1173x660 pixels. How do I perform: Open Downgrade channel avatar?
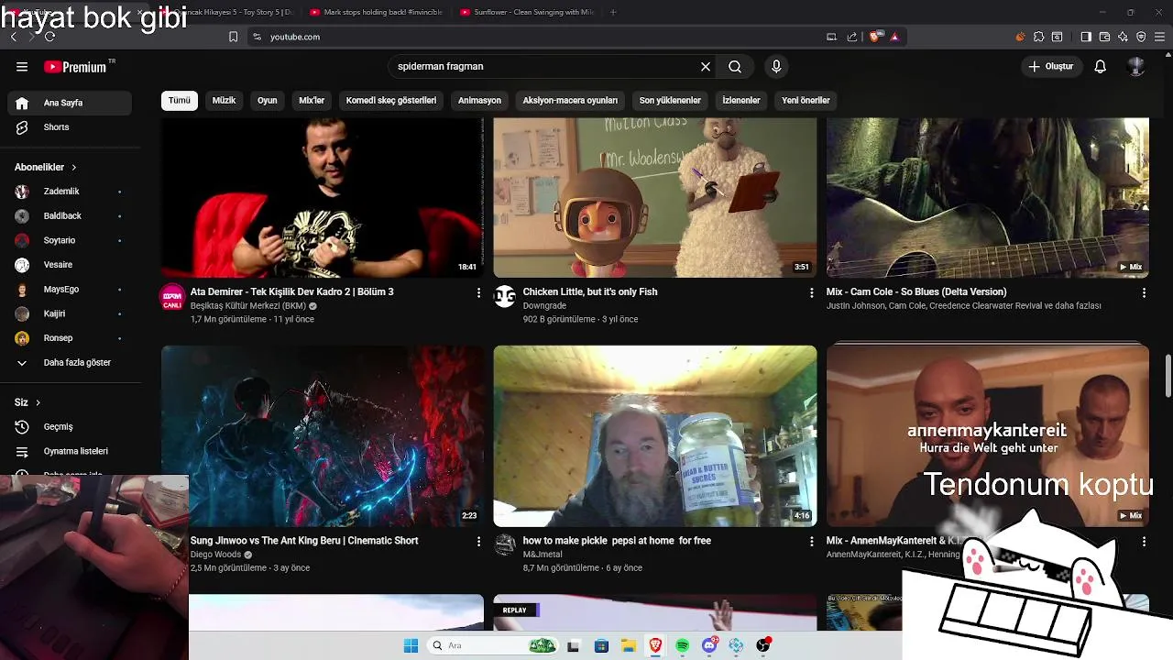(x=505, y=296)
